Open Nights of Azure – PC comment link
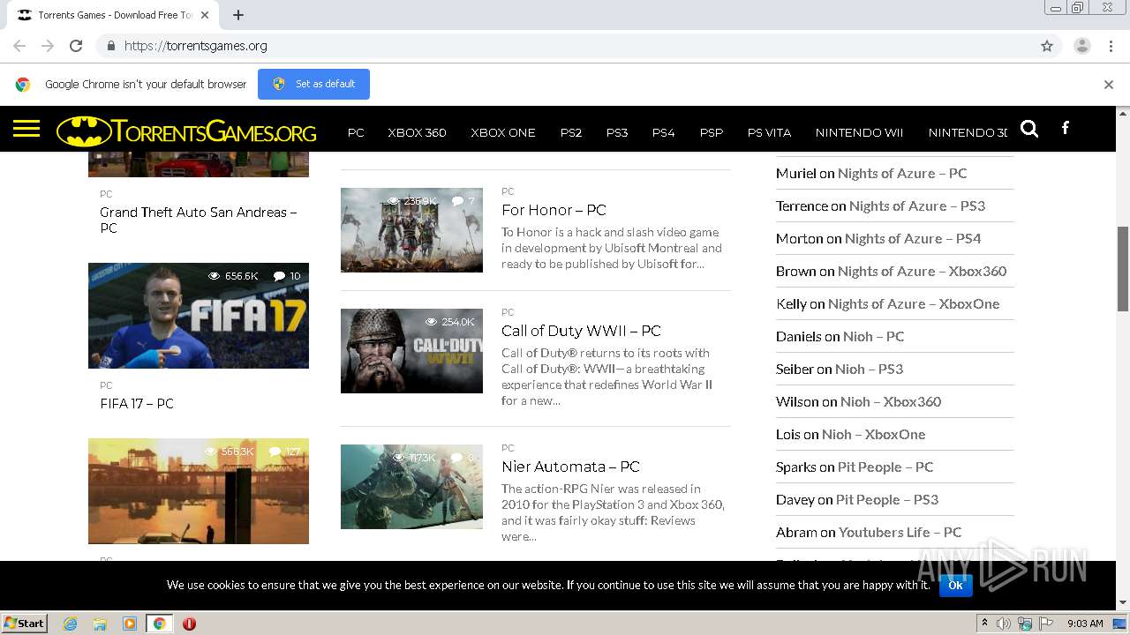Screen dimensions: 1130x635 pos(902,173)
